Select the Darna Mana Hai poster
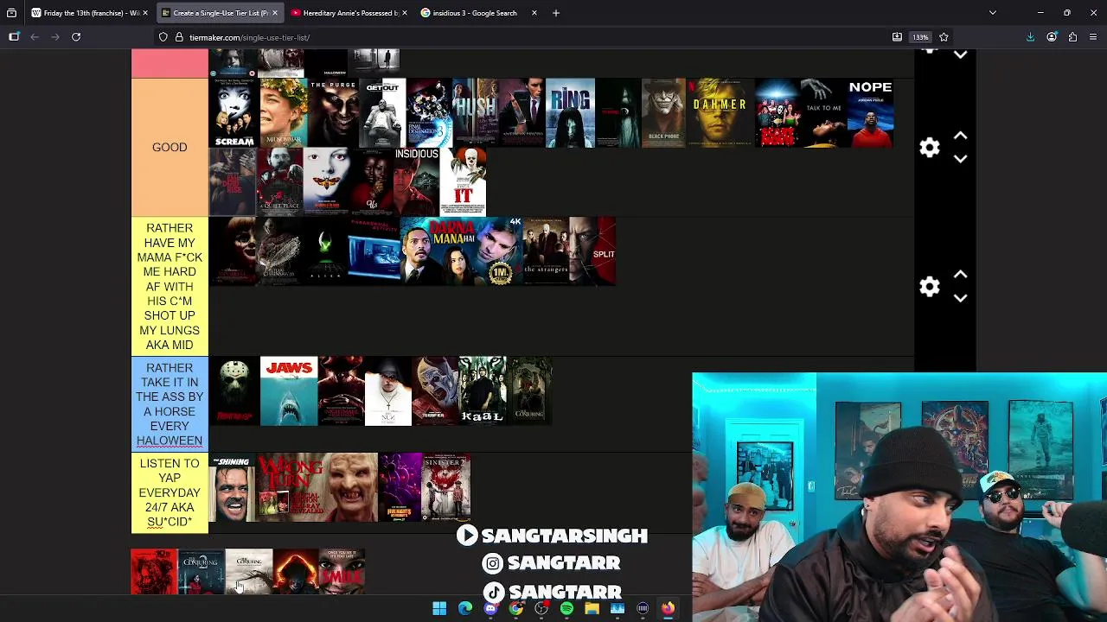The width and height of the screenshot is (1107, 622). tap(462, 251)
